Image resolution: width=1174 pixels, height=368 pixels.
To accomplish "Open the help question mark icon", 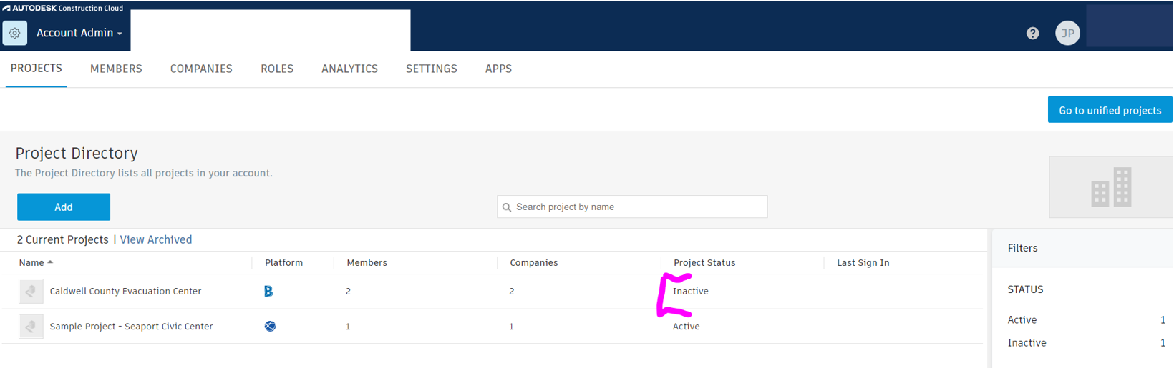I will [x=1032, y=33].
